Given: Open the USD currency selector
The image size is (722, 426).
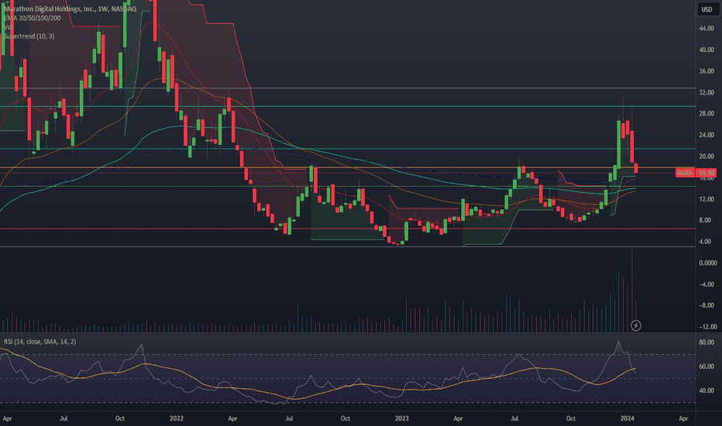Looking at the screenshot, I should coord(707,9).
